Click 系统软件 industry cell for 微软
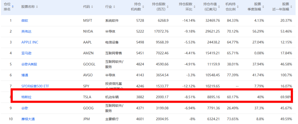298x124 pixels. tap(112, 21)
